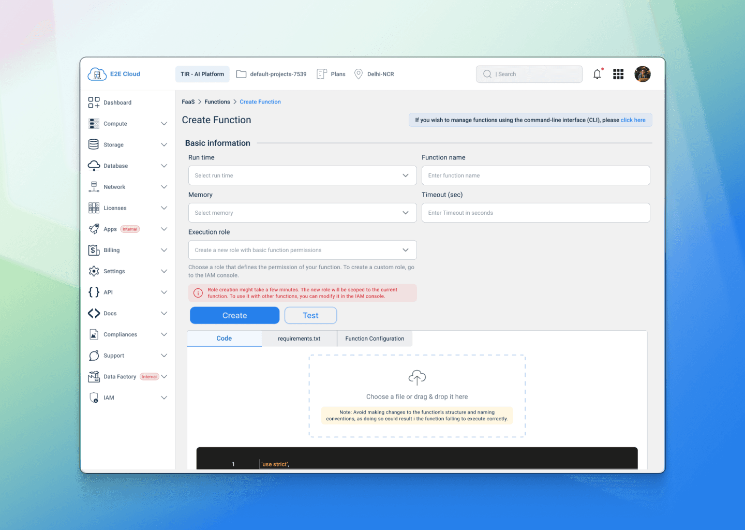The height and width of the screenshot is (530, 745).
Task: Expand the Licenses menu chevron
Action: [164, 208]
